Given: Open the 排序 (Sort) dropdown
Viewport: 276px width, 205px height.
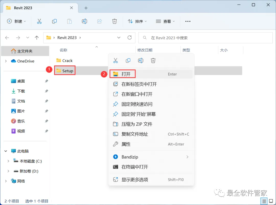Looking at the screenshot, I should (137, 21).
